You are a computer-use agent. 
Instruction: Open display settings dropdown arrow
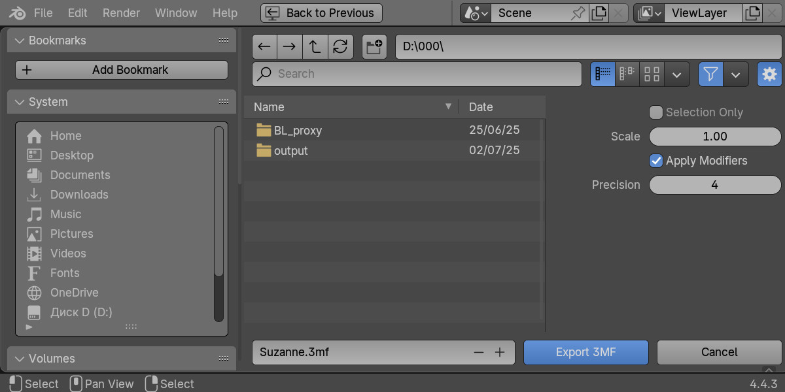point(677,74)
